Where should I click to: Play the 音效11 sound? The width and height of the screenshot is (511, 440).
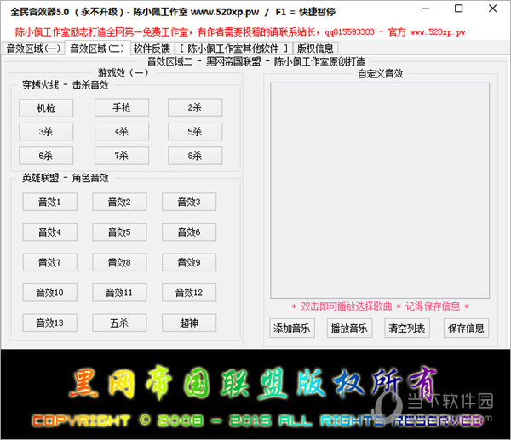[119, 293]
